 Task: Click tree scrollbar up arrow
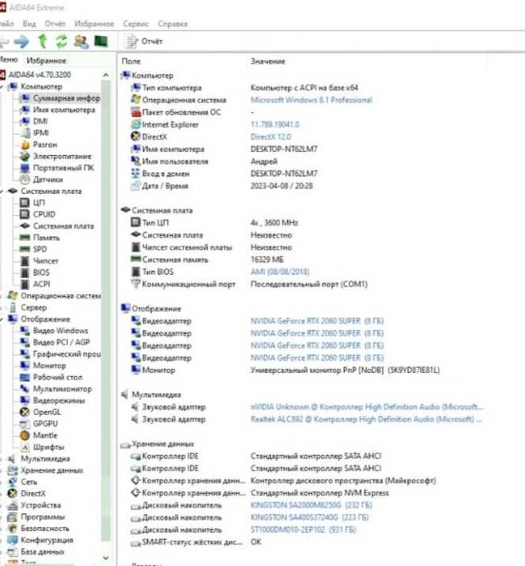pyautogui.click(x=106, y=75)
